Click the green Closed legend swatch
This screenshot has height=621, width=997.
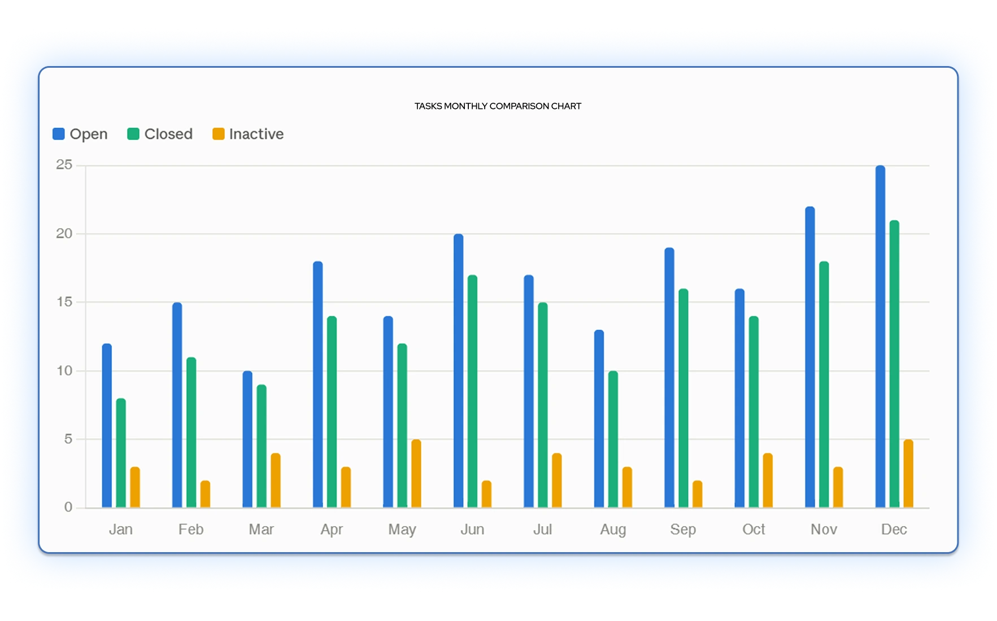coord(133,134)
